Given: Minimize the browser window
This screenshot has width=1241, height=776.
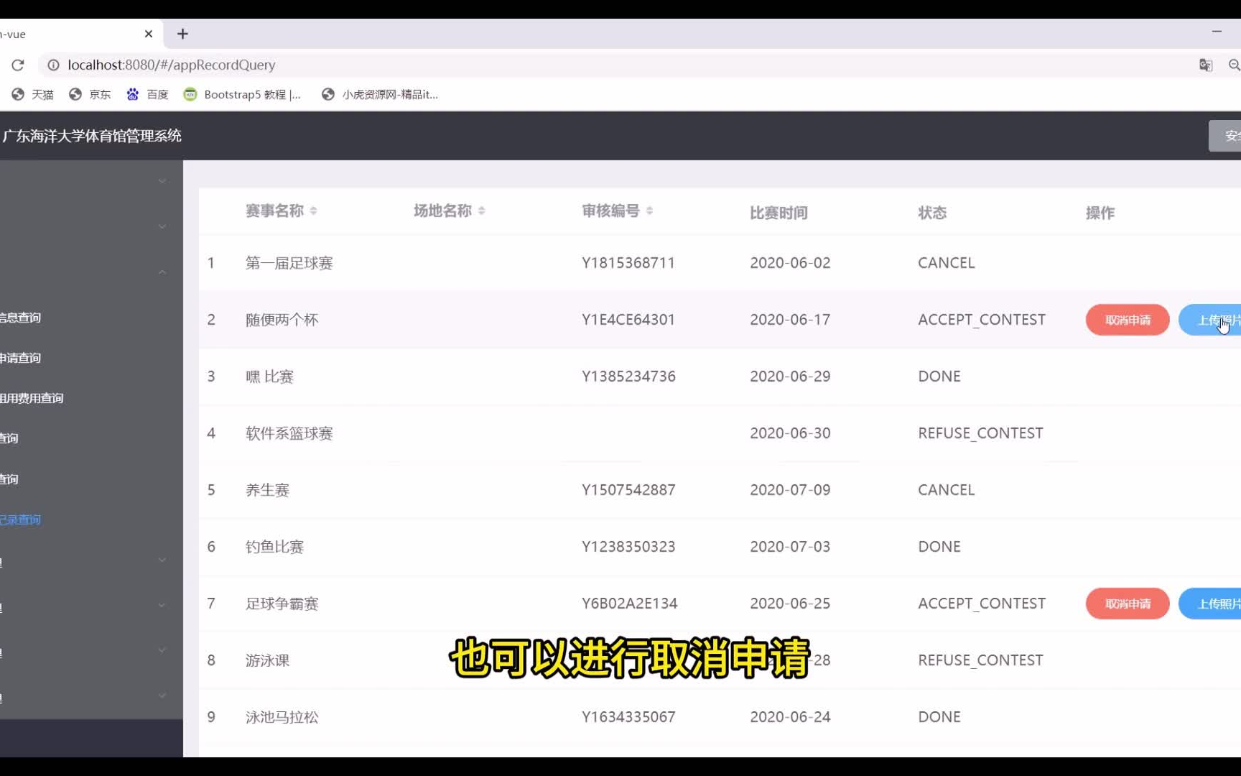Looking at the screenshot, I should [1217, 32].
